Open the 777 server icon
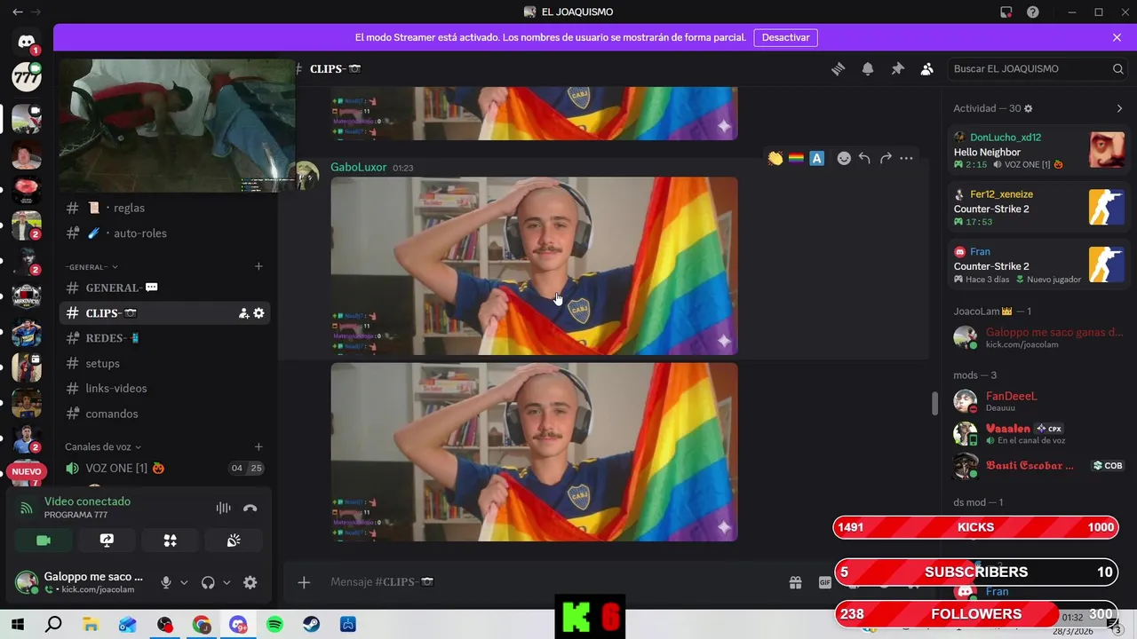This screenshot has height=639, width=1137. pos(27,77)
